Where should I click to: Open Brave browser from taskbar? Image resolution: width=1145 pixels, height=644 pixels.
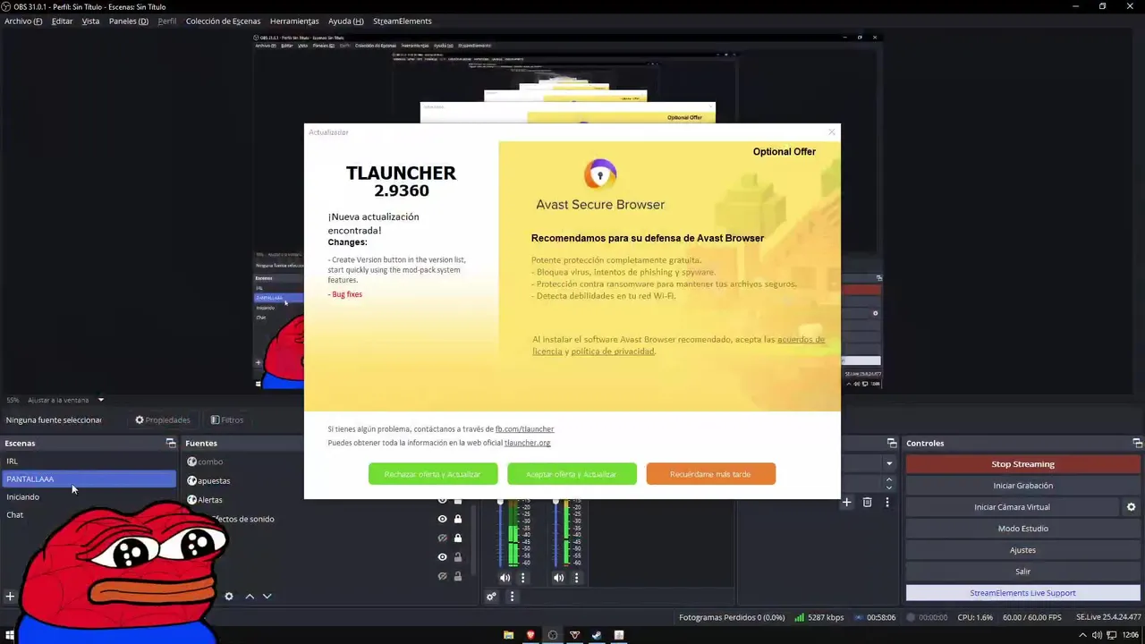point(530,635)
